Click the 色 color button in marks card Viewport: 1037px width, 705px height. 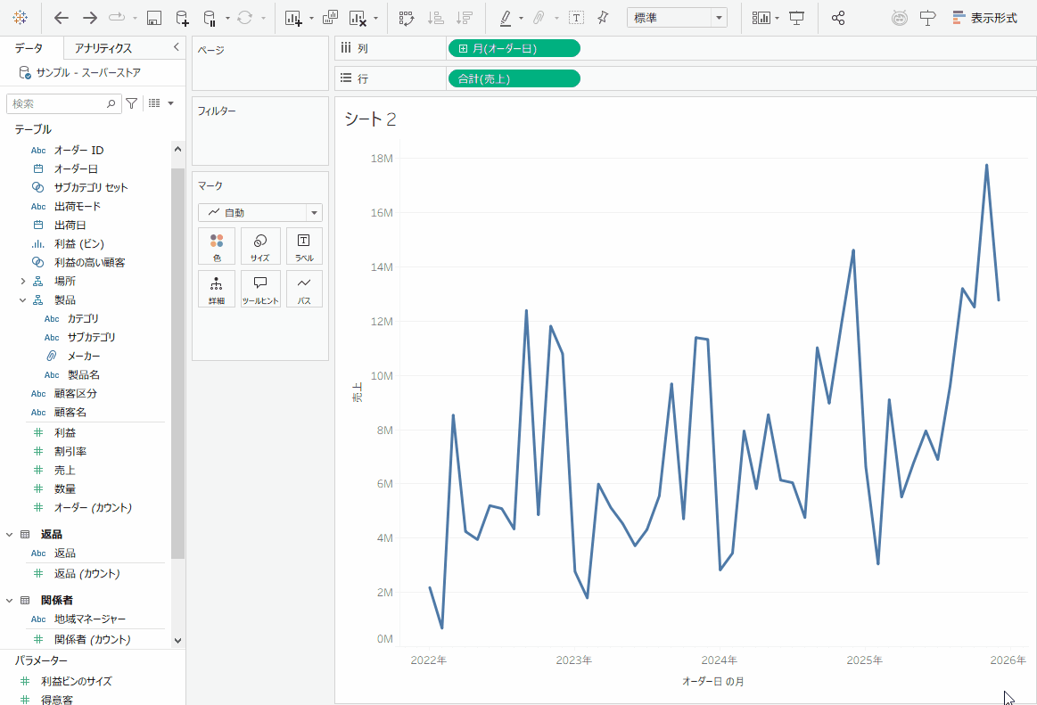click(x=217, y=247)
